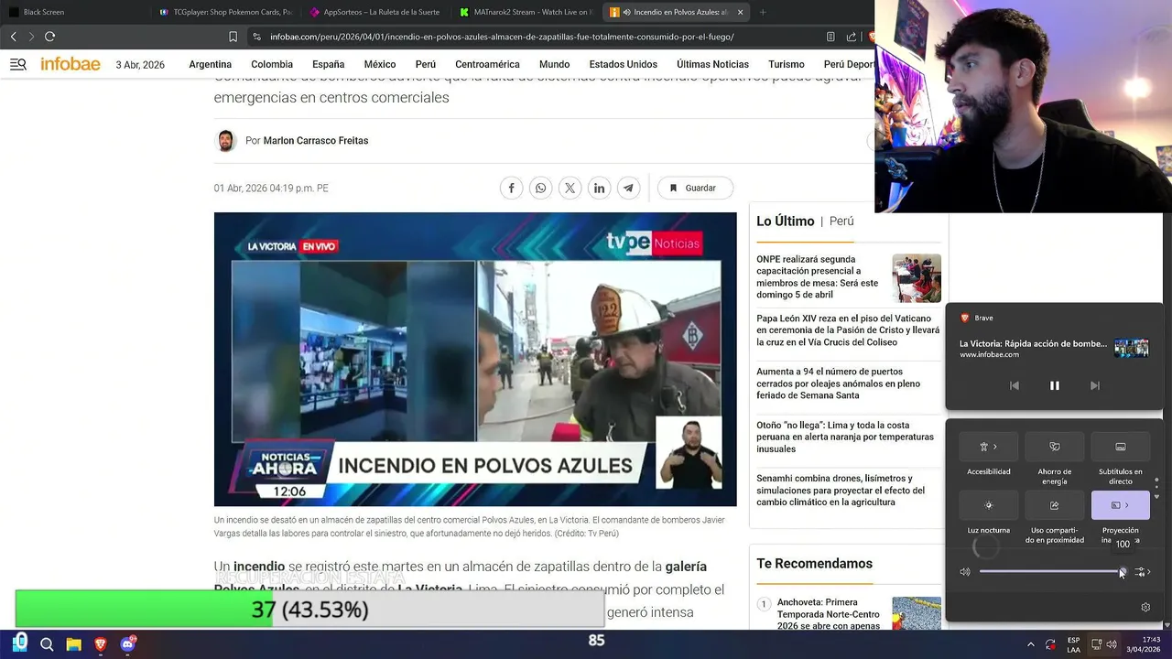Click the media thumbnail in Brave panel
Screen dimensions: 1172x659
1132,348
